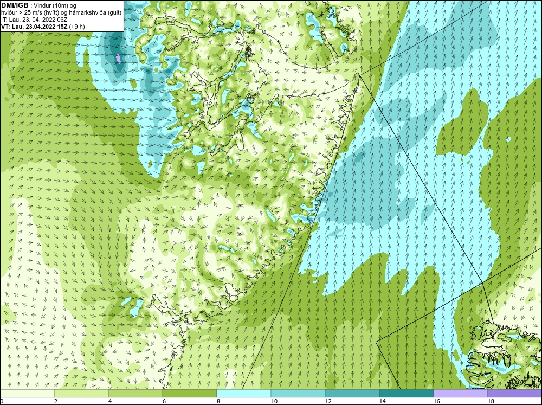The height and width of the screenshot is (405, 542).
Task: Select the 'hviður > 25 m/s (hvítt)' line
Action: coord(61,13)
